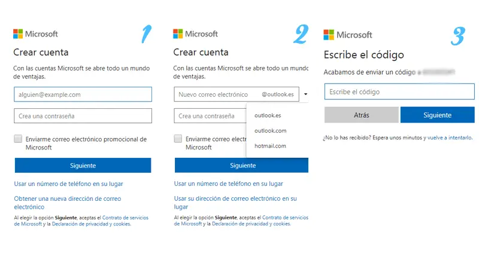Toggle the partially hidden checkbox in panel 2
Image resolution: width=479 pixels, height=269 pixels.
coord(178,139)
